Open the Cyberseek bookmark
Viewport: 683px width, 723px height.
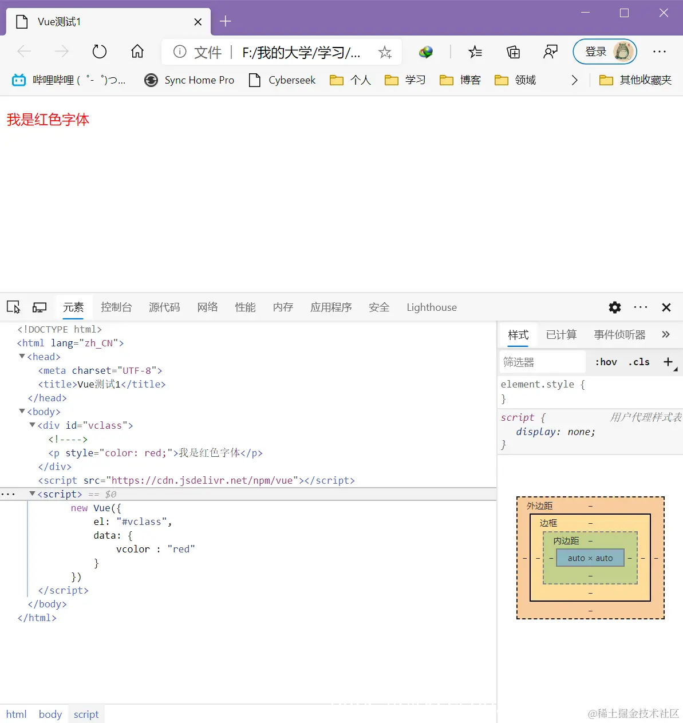(x=282, y=80)
